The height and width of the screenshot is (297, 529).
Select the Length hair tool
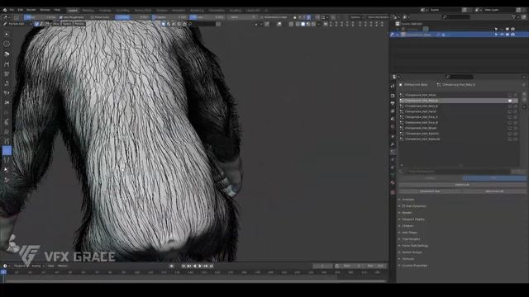click(7, 82)
